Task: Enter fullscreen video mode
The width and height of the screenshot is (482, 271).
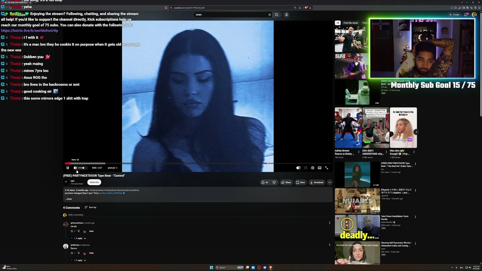Action: (x=326, y=168)
